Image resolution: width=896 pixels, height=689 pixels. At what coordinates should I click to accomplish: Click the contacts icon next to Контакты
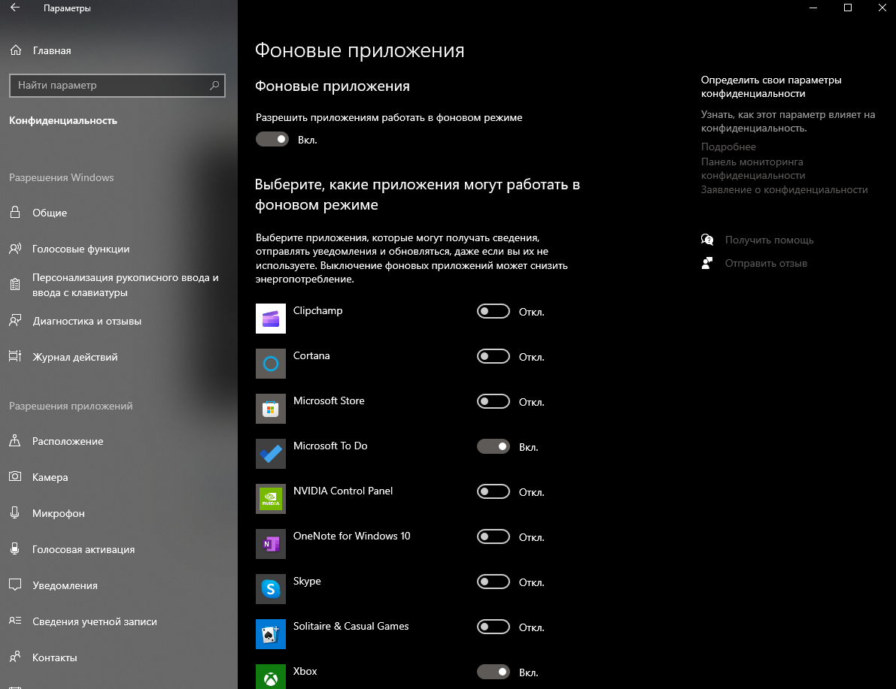tap(16, 657)
